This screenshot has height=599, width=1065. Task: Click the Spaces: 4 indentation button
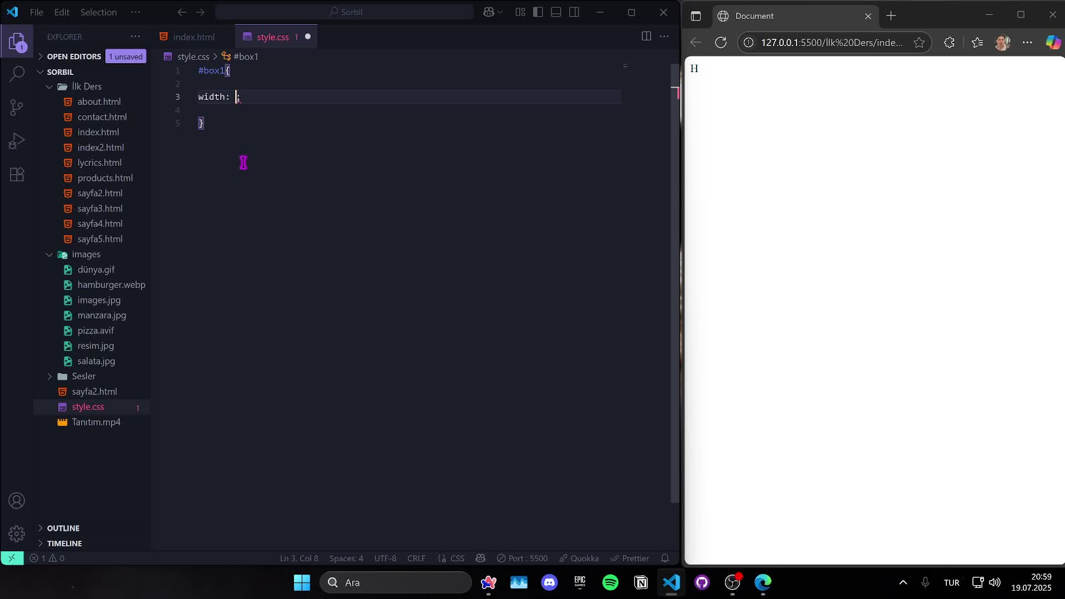coord(346,558)
